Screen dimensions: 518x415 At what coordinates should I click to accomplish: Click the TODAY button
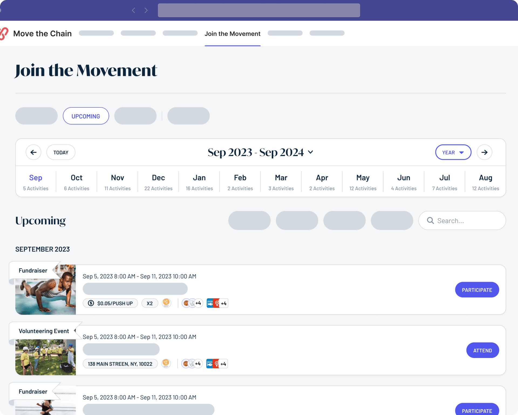pyautogui.click(x=61, y=152)
